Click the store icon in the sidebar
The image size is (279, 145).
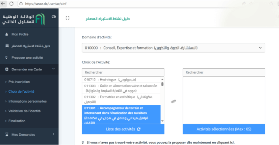(x=7, y=46)
